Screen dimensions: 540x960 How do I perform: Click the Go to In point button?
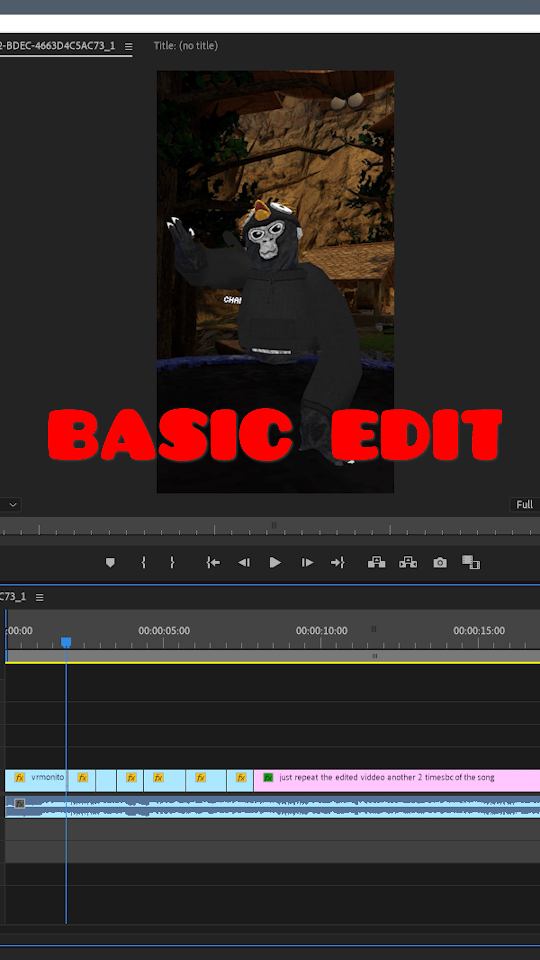coord(213,562)
